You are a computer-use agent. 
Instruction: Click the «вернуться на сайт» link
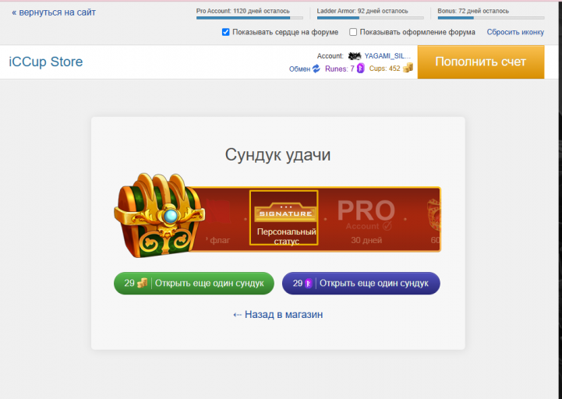[54, 12]
